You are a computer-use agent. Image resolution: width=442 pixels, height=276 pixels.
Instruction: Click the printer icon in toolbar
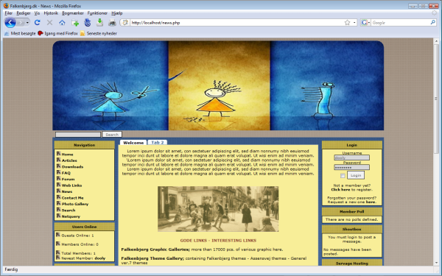(x=112, y=23)
